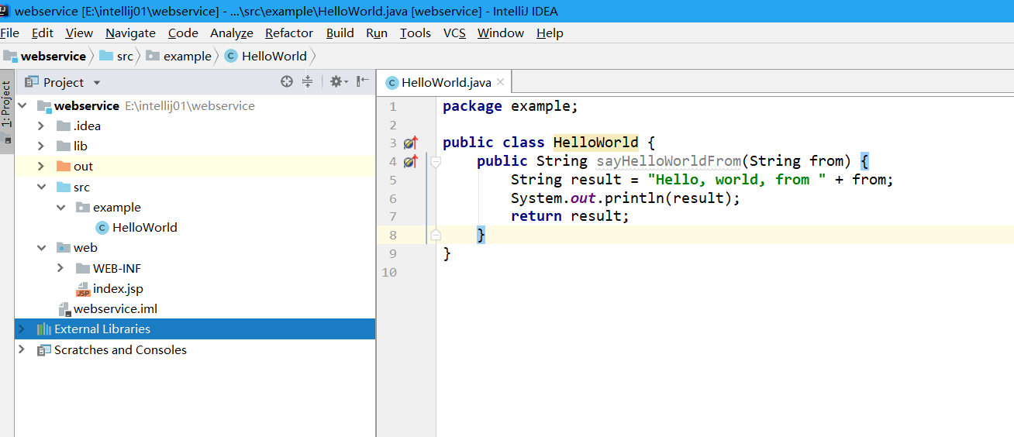Click the src folder icon in tree
This screenshot has width=1014, height=437.
(64, 188)
